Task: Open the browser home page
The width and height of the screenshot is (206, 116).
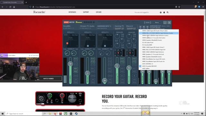Action: point(14,7)
